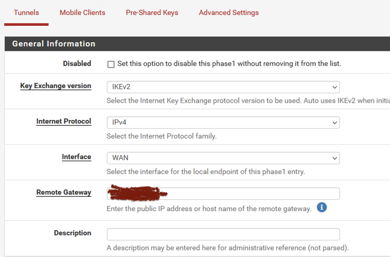Click inside the Remote Gateway field

223,194
